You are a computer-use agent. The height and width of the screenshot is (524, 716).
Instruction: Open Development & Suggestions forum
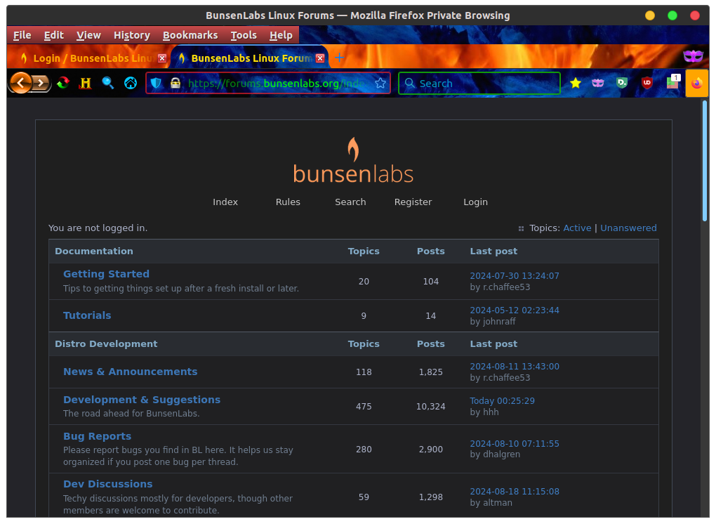pyautogui.click(x=142, y=400)
